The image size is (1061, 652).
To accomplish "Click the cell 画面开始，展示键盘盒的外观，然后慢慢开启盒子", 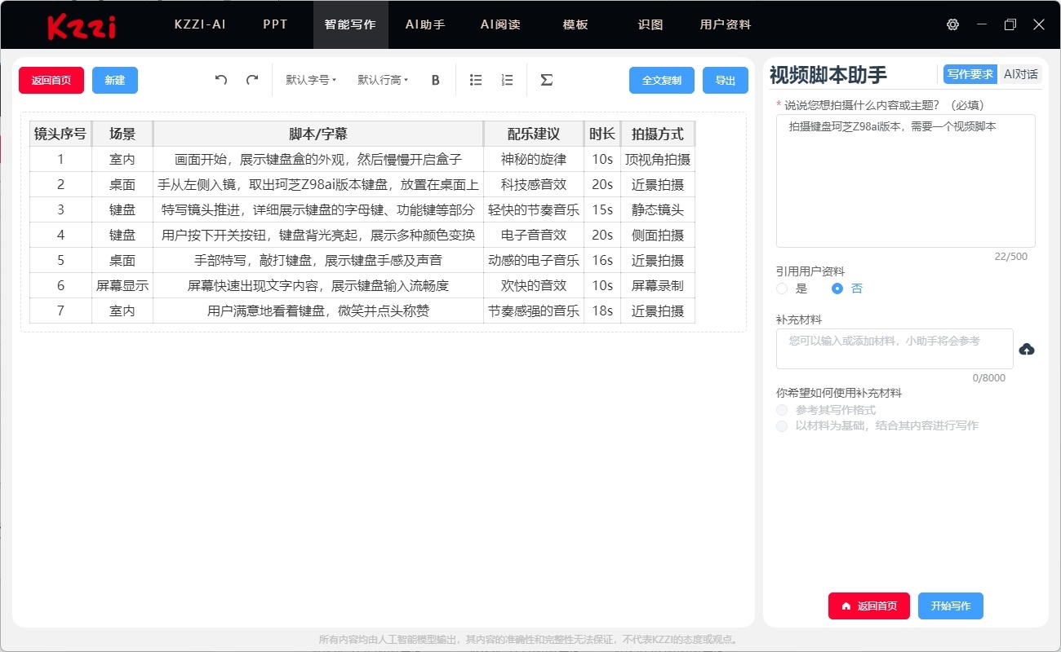I will point(318,159).
